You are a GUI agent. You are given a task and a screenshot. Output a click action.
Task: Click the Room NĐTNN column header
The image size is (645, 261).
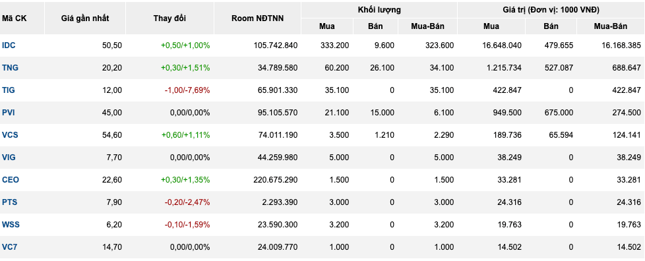pos(257,18)
